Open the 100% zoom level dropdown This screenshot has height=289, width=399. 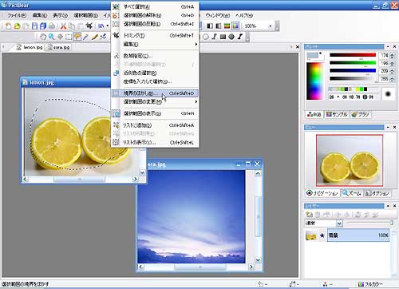pyautogui.click(x=271, y=26)
